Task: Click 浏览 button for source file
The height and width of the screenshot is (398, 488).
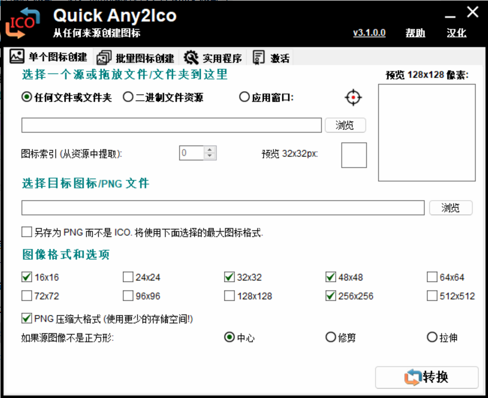Action: click(x=345, y=125)
